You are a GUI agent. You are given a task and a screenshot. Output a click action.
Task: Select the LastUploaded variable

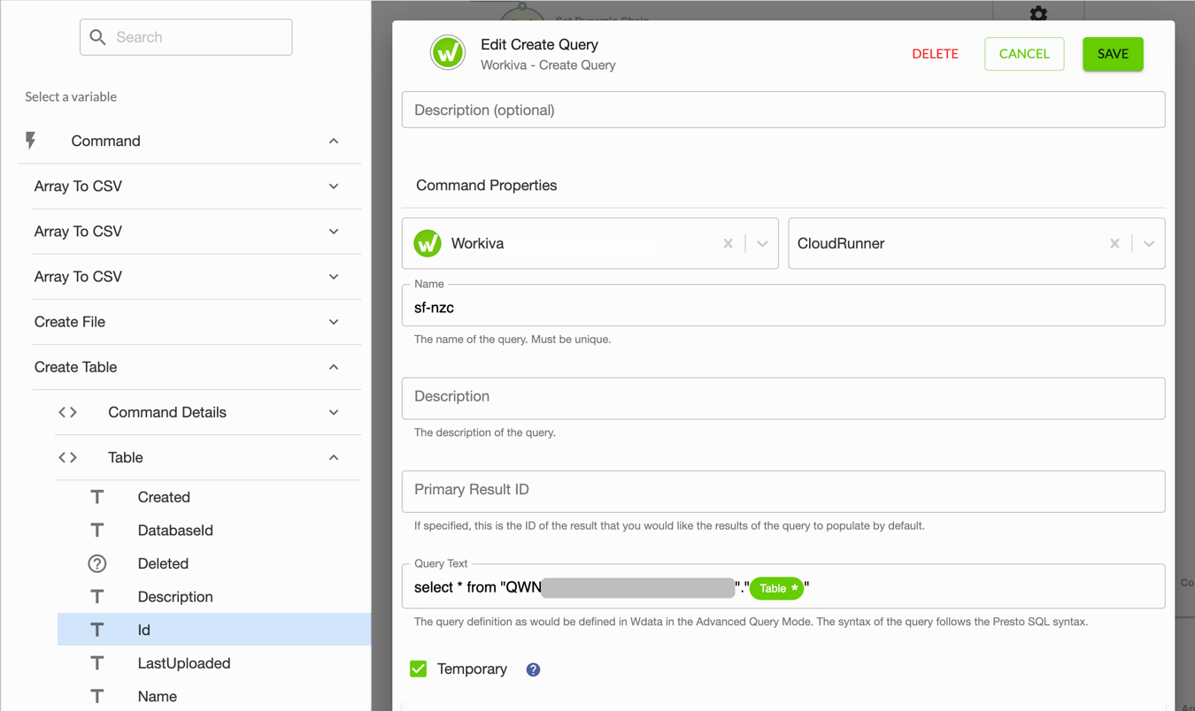[184, 663]
